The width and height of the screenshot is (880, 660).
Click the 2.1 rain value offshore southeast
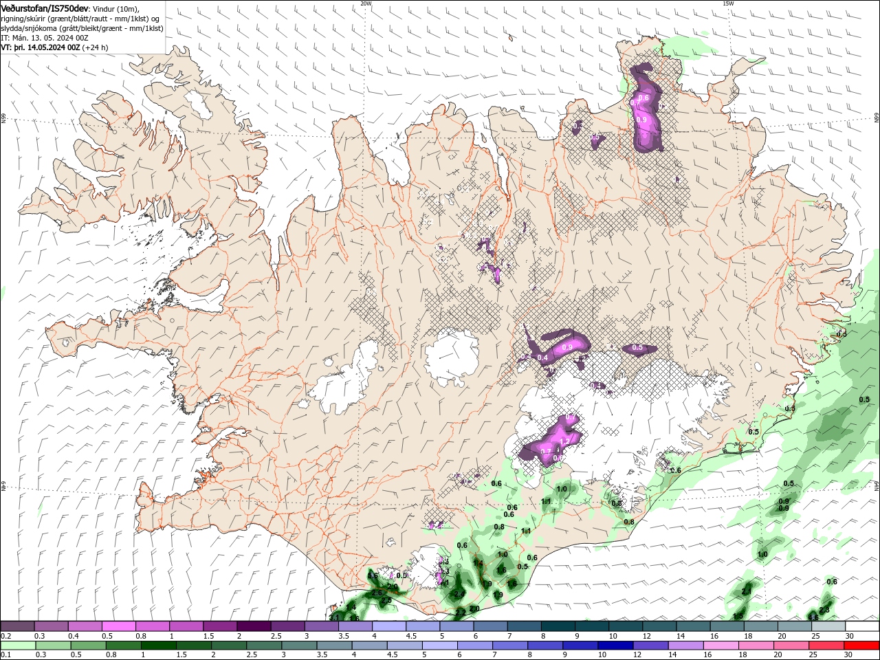[x=747, y=591]
